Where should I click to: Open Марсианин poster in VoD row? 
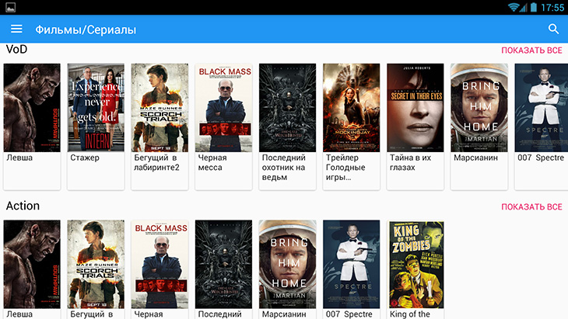click(x=479, y=108)
